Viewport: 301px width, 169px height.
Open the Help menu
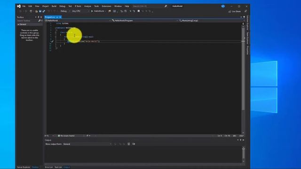(x=127, y=6)
